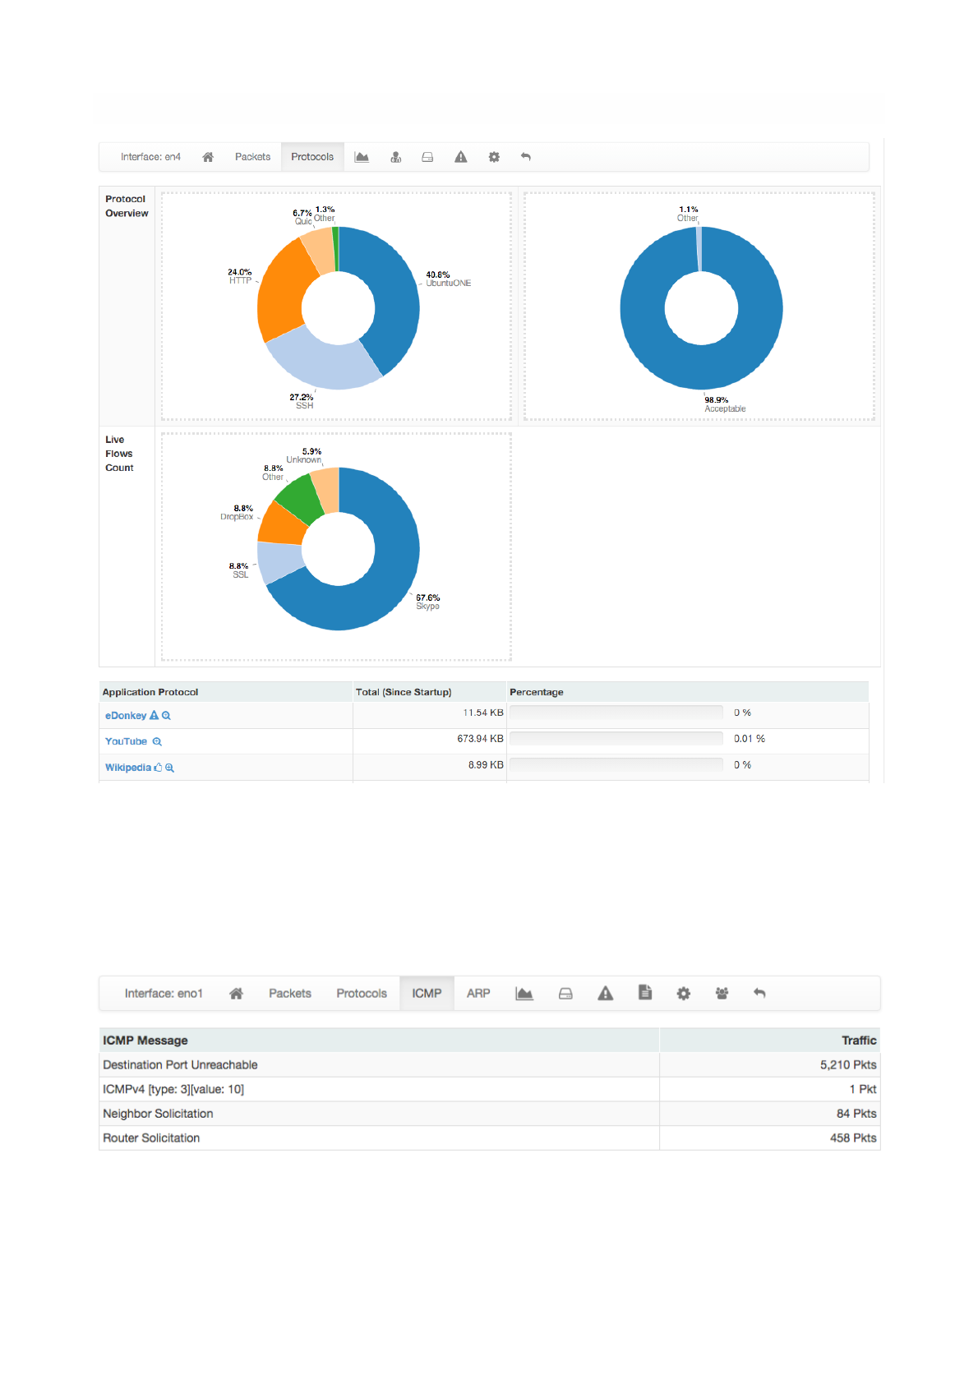Image resolution: width=978 pixels, height=1384 pixels.
Task: Click the Destination Port Unreachable row
Action: tap(490, 1065)
